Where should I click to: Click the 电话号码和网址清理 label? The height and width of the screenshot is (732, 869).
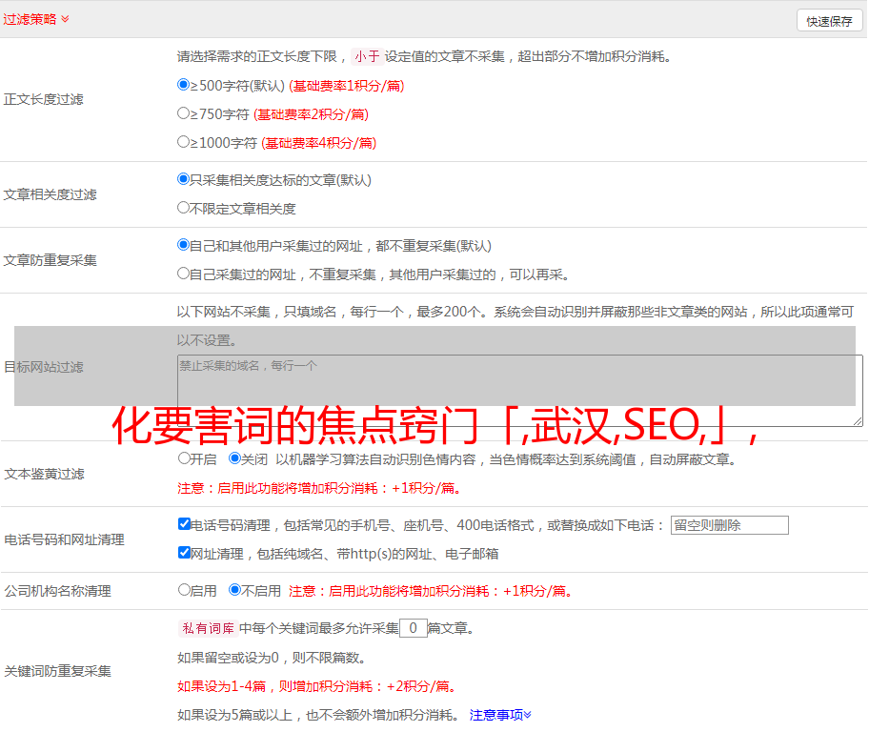point(64,539)
